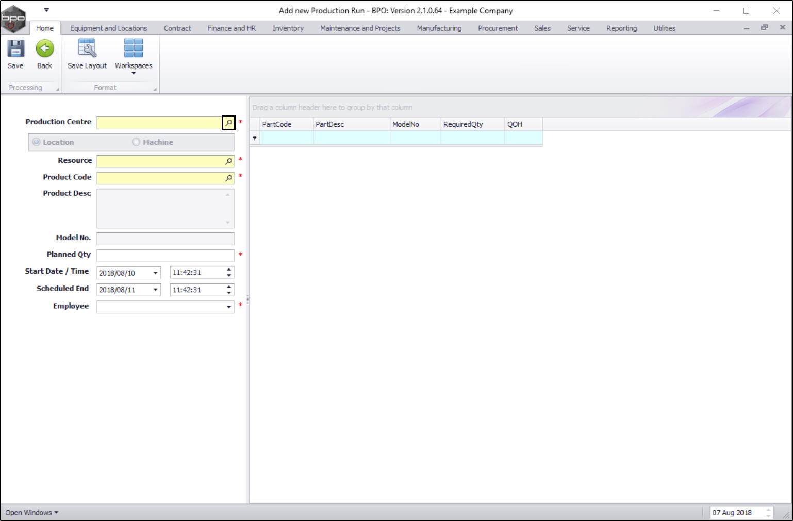Open the Production Centre search lookup
The image size is (793, 521).
228,123
